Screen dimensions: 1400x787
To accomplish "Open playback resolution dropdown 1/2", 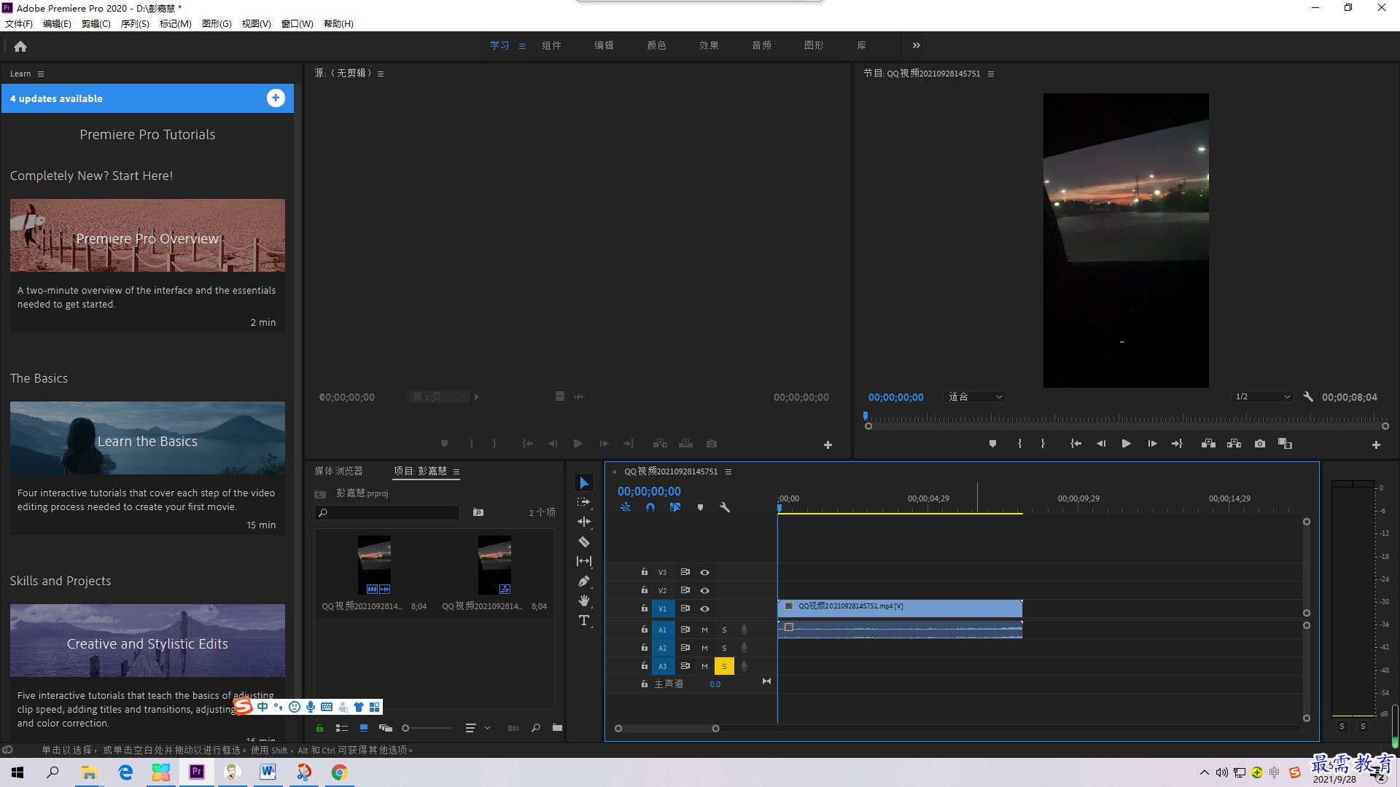I will click(1262, 397).
